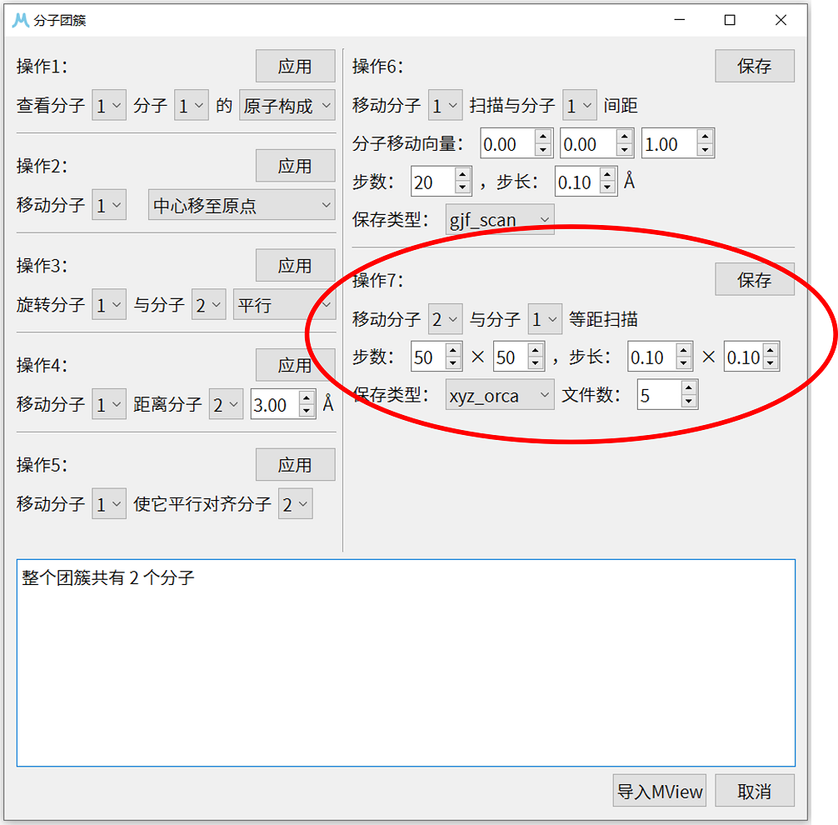Click the 应用 button for 操作3
838x825 pixels.
click(x=295, y=265)
